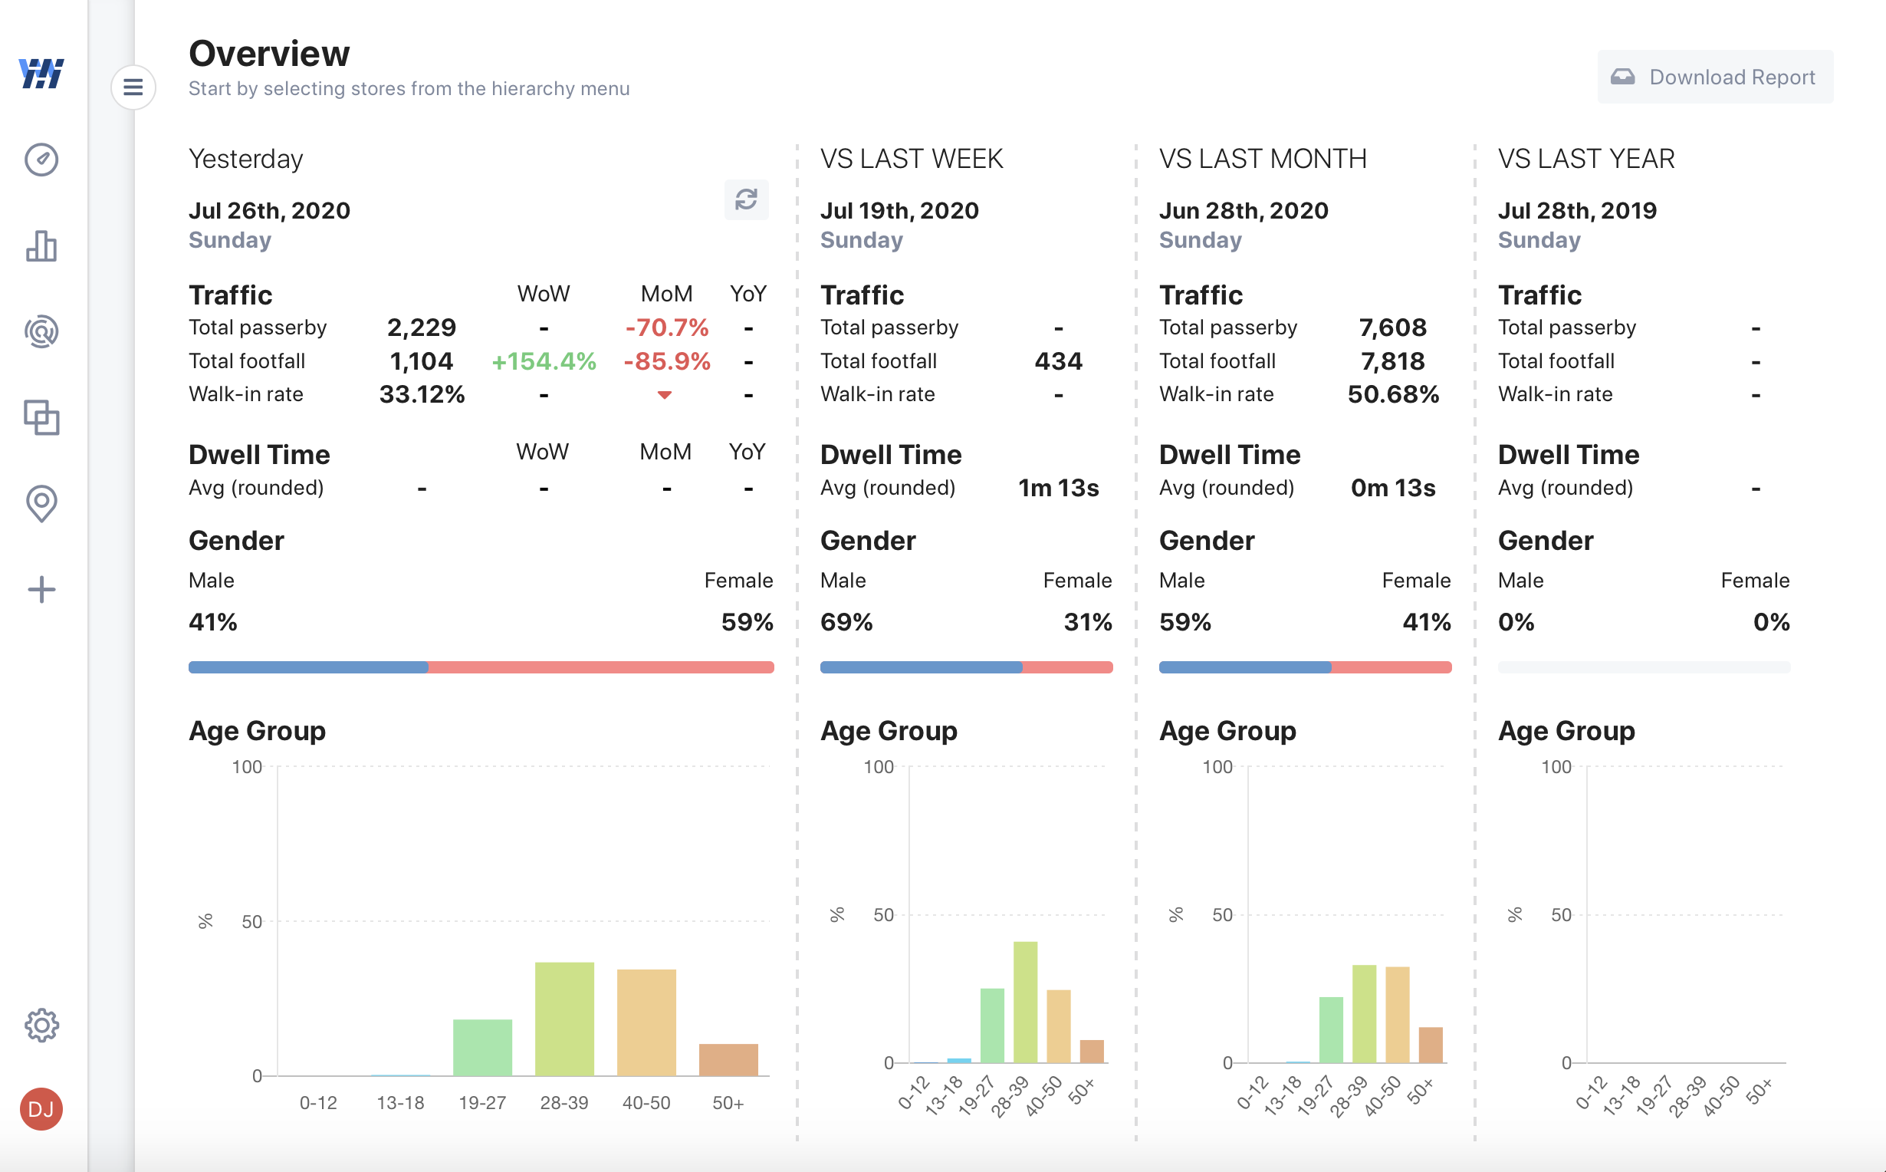
Task: Open the compass dashboard icon
Action: (x=41, y=160)
